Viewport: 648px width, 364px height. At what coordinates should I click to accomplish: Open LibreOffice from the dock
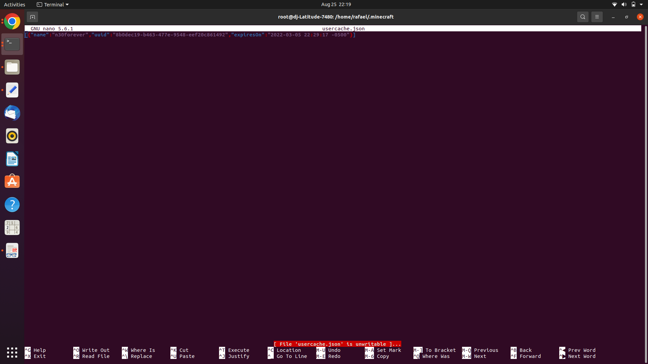coord(12,159)
